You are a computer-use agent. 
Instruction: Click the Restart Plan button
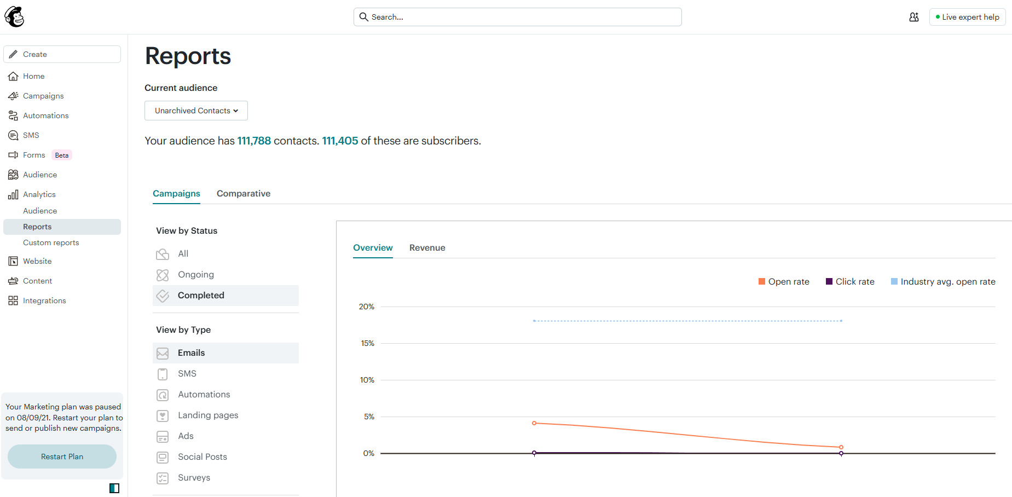[x=62, y=456]
